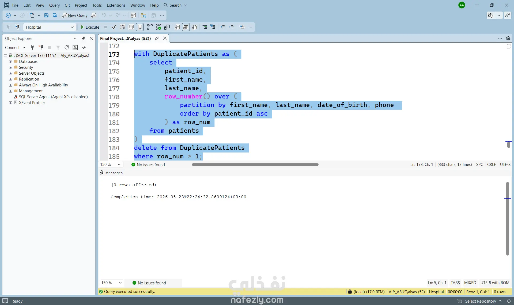Screen dimensions: 514x305
Task: Expand the Management node
Action: click(10, 91)
